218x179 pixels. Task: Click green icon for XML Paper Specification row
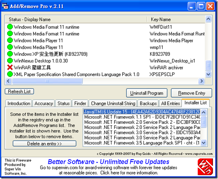[x=10, y=74]
